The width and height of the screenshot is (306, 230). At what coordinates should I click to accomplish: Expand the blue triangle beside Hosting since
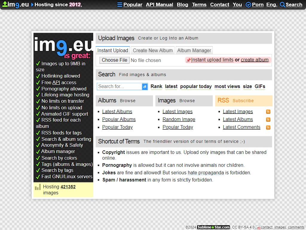tap(32, 5)
